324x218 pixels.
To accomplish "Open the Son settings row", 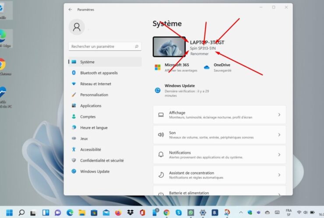I will pos(219,135).
